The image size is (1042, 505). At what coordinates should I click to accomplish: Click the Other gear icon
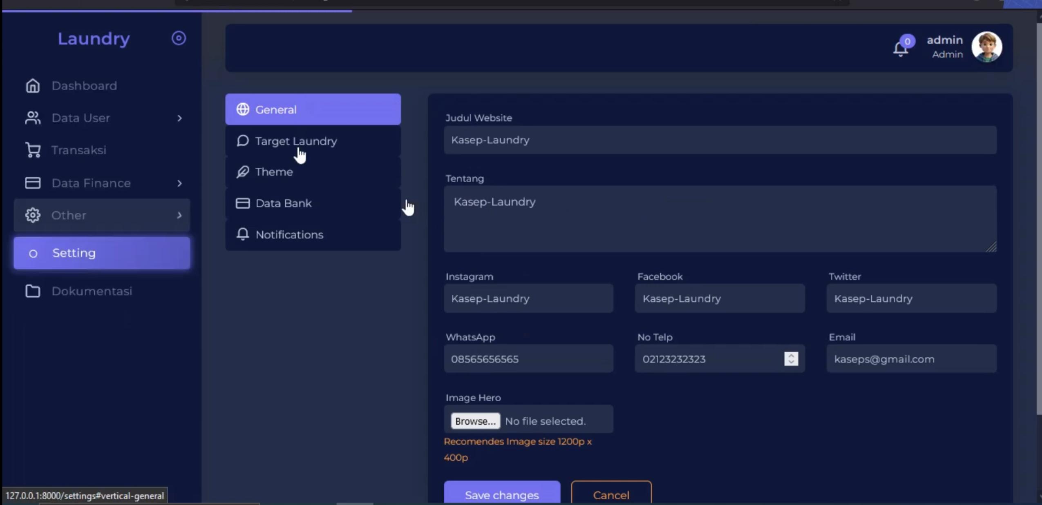tap(33, 215)
